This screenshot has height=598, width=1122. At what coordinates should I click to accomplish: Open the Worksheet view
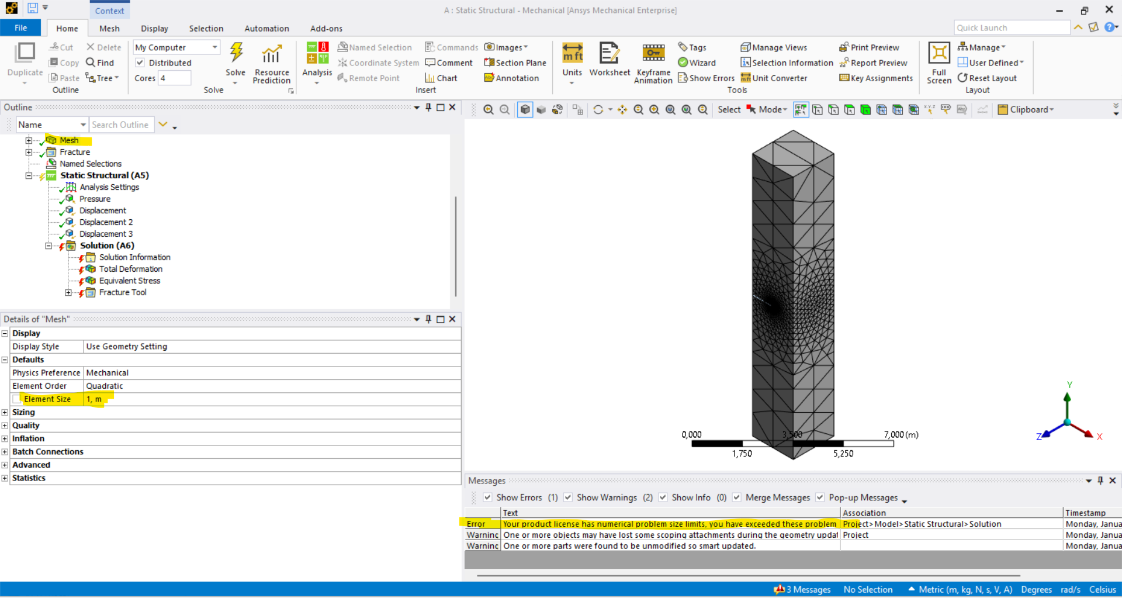pos(609,60)
